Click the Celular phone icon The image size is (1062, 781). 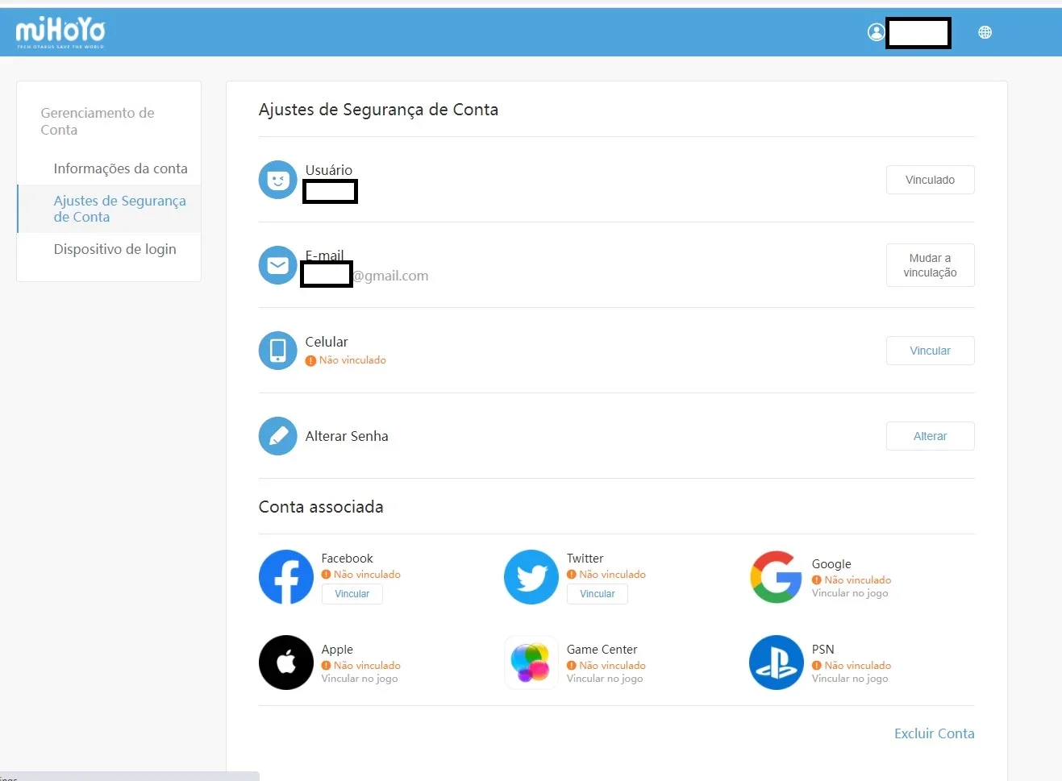[278, 351]
